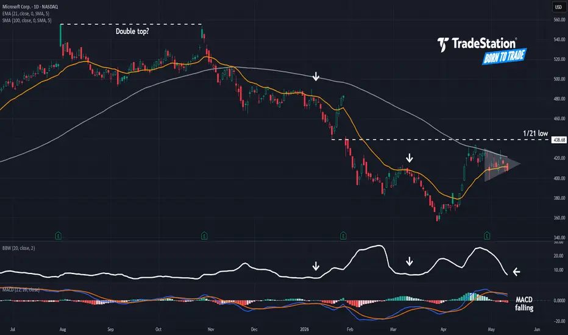Click the Sep label on time axis

coord(110,330)
